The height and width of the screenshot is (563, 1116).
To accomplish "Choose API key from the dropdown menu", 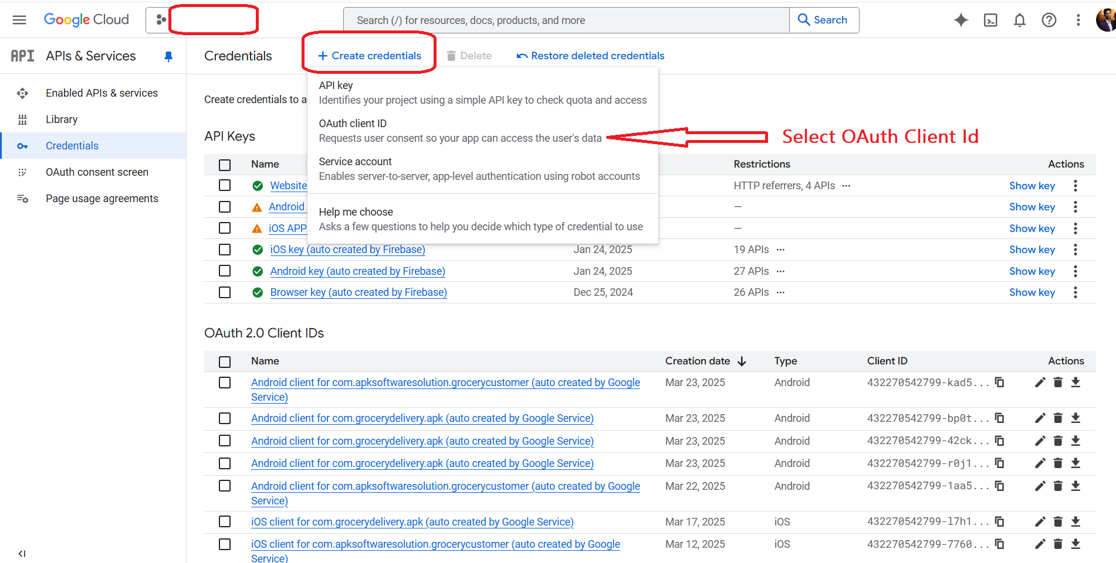I will click(482, 93).
